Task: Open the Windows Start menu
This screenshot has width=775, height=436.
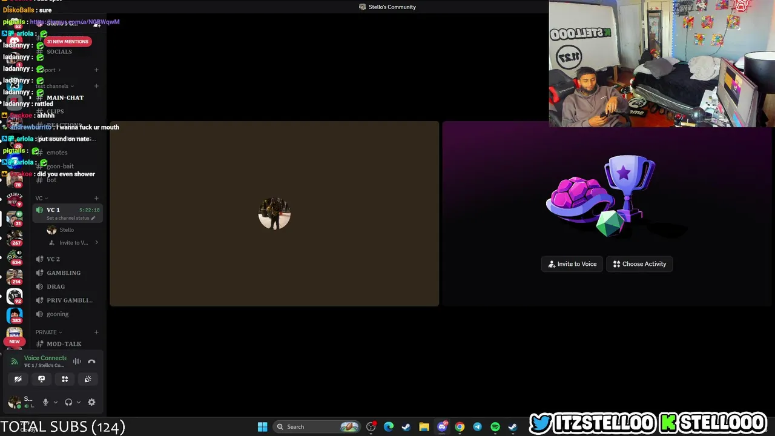Action: click(263, 427)
